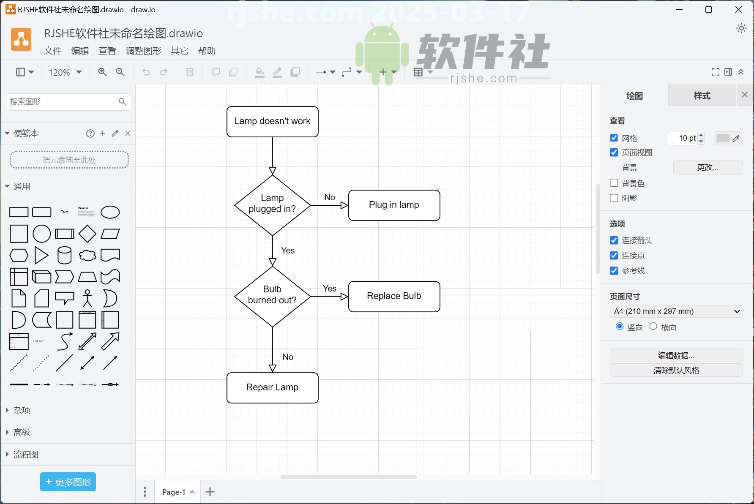
Task: Click the Fullscreen icon at top right
Action: (x=715, y=72)
